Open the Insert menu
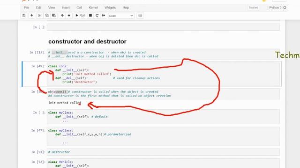 pyautogui.click(x=66, y=7)
